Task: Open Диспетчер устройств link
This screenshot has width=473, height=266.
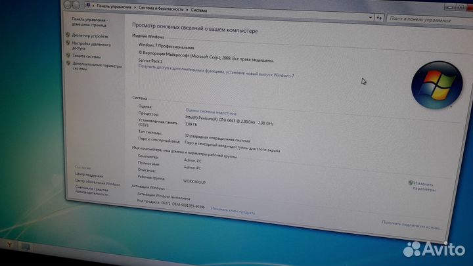Action: tap(90, 36)
